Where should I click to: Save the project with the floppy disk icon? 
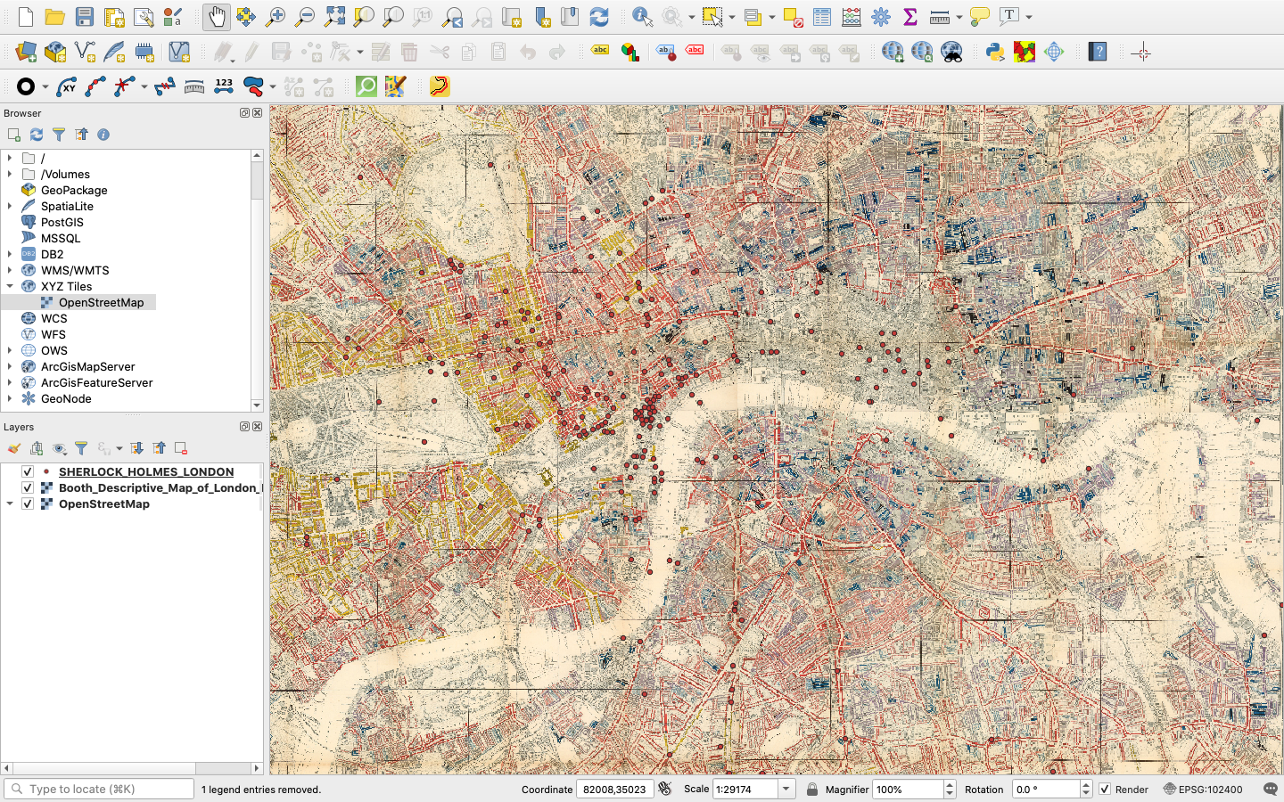point(85,17)
